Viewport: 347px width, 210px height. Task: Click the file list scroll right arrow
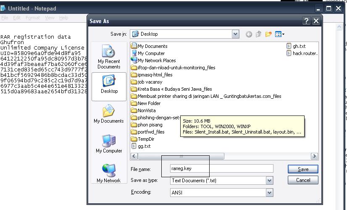314,156
